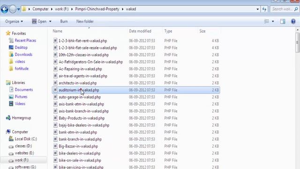Select Computer in the address breadcrumb

coord(40,9)
